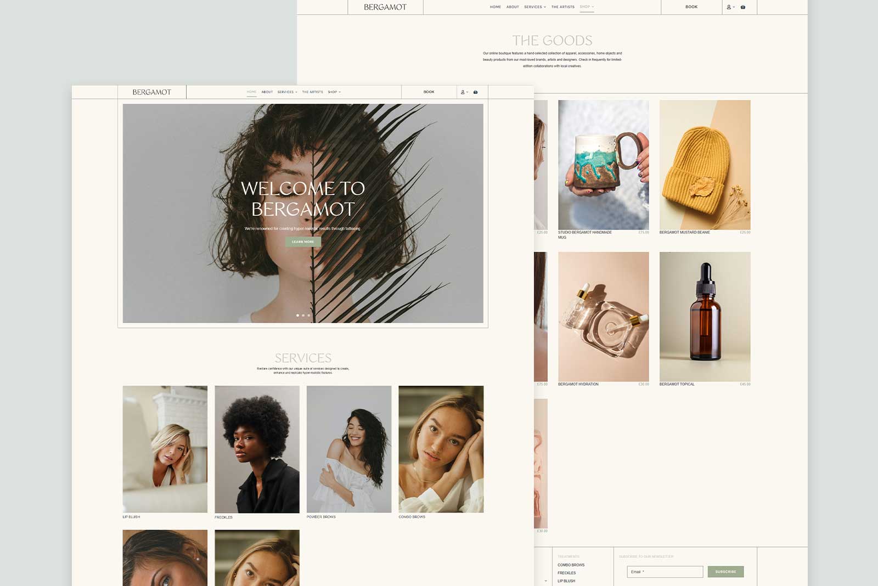Open the shopping basket on shop page

[743, 7]
